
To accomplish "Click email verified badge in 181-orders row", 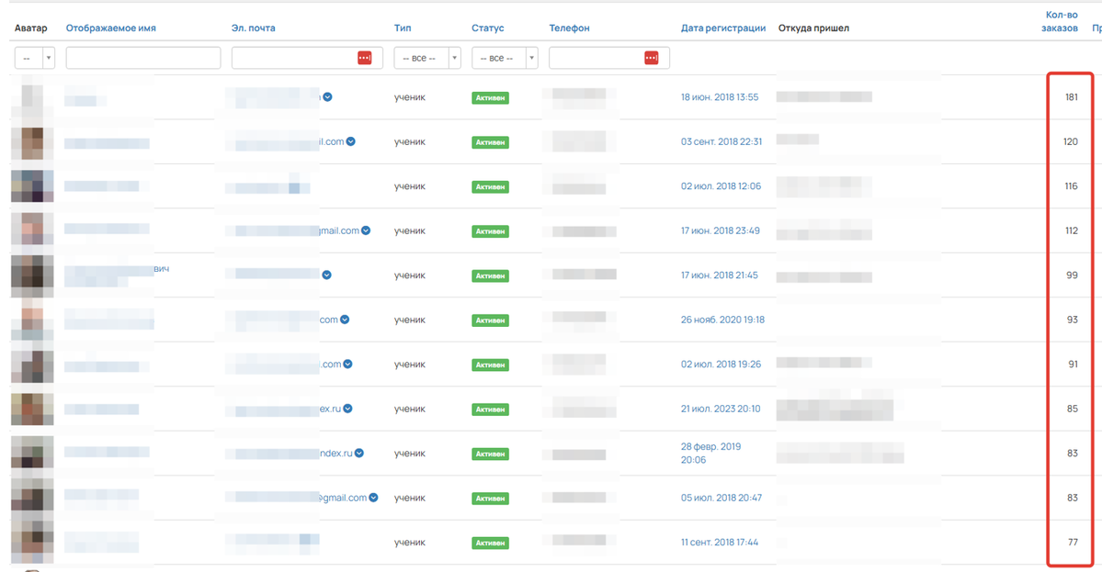I will [x=327, y=97].
